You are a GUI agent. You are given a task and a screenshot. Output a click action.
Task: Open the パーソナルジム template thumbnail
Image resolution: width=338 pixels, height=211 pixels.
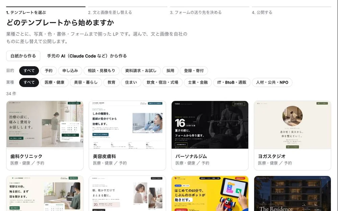pyautogui.click(x=210, y=125)
